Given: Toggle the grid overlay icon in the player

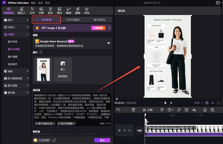Looking at the screenshot, I should pos(213,103).
